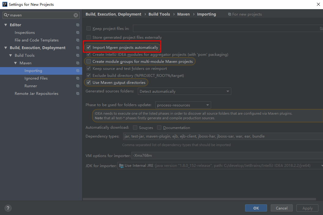Click the Dependency types field
The height and width of the screenshot is (215, 323).
[x=223, y=136]
